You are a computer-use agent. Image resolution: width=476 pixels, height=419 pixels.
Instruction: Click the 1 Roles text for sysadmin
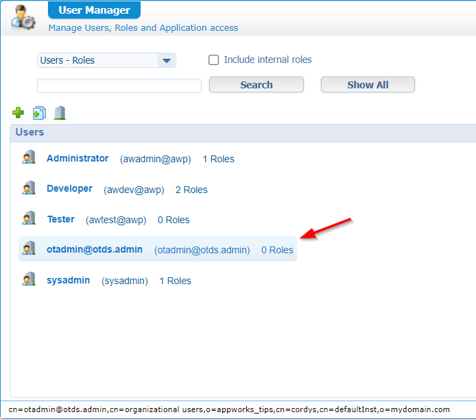175,281
